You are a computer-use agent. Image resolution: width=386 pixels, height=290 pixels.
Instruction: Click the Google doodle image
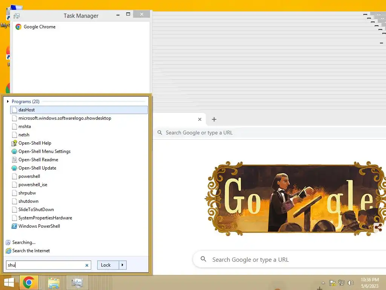pyautogui.click(x=296, y=199)
